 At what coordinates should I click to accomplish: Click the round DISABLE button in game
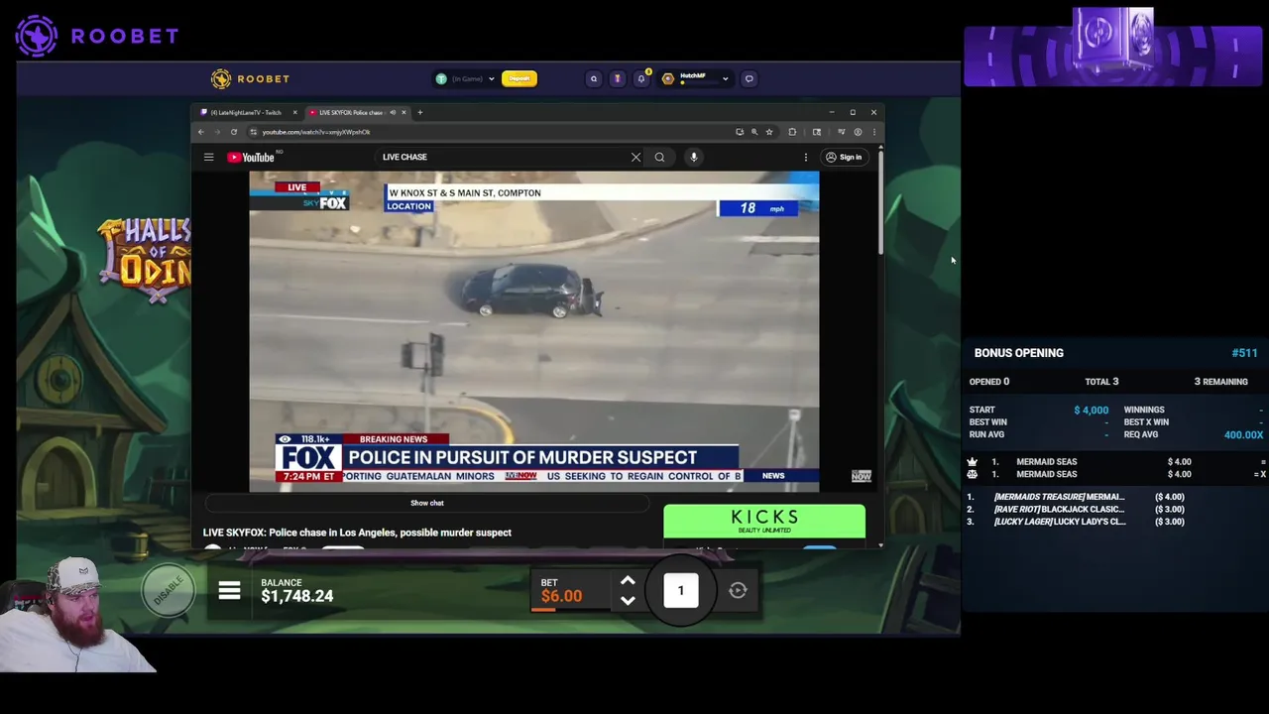(x=168, y=589)
